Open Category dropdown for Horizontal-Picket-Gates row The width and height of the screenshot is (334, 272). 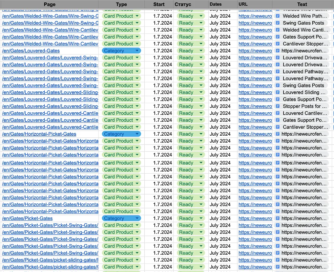(x=137, y=134)
